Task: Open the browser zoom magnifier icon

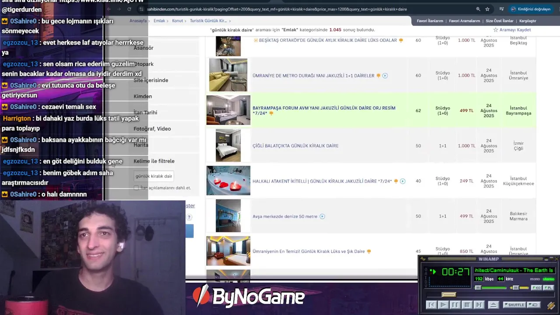Action: 478,9
